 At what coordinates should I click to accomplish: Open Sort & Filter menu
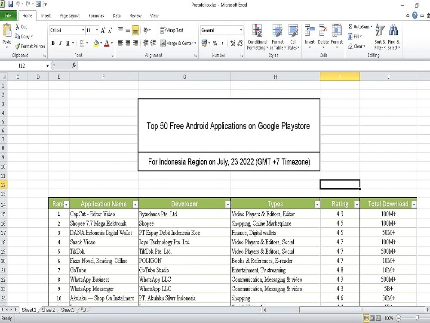pos(380,37)
